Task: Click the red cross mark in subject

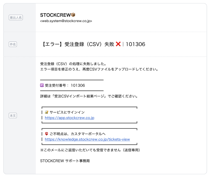Action: (x=118, y=44)
